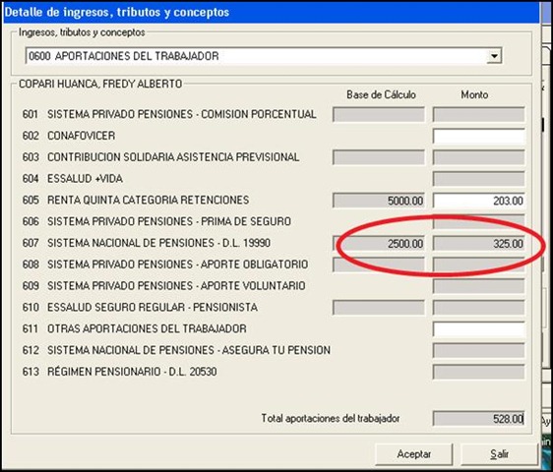Click row 601 Comision Porcentual Monto field
The width and height of the screenshot is (553, 472).
[x=478, y=115]
